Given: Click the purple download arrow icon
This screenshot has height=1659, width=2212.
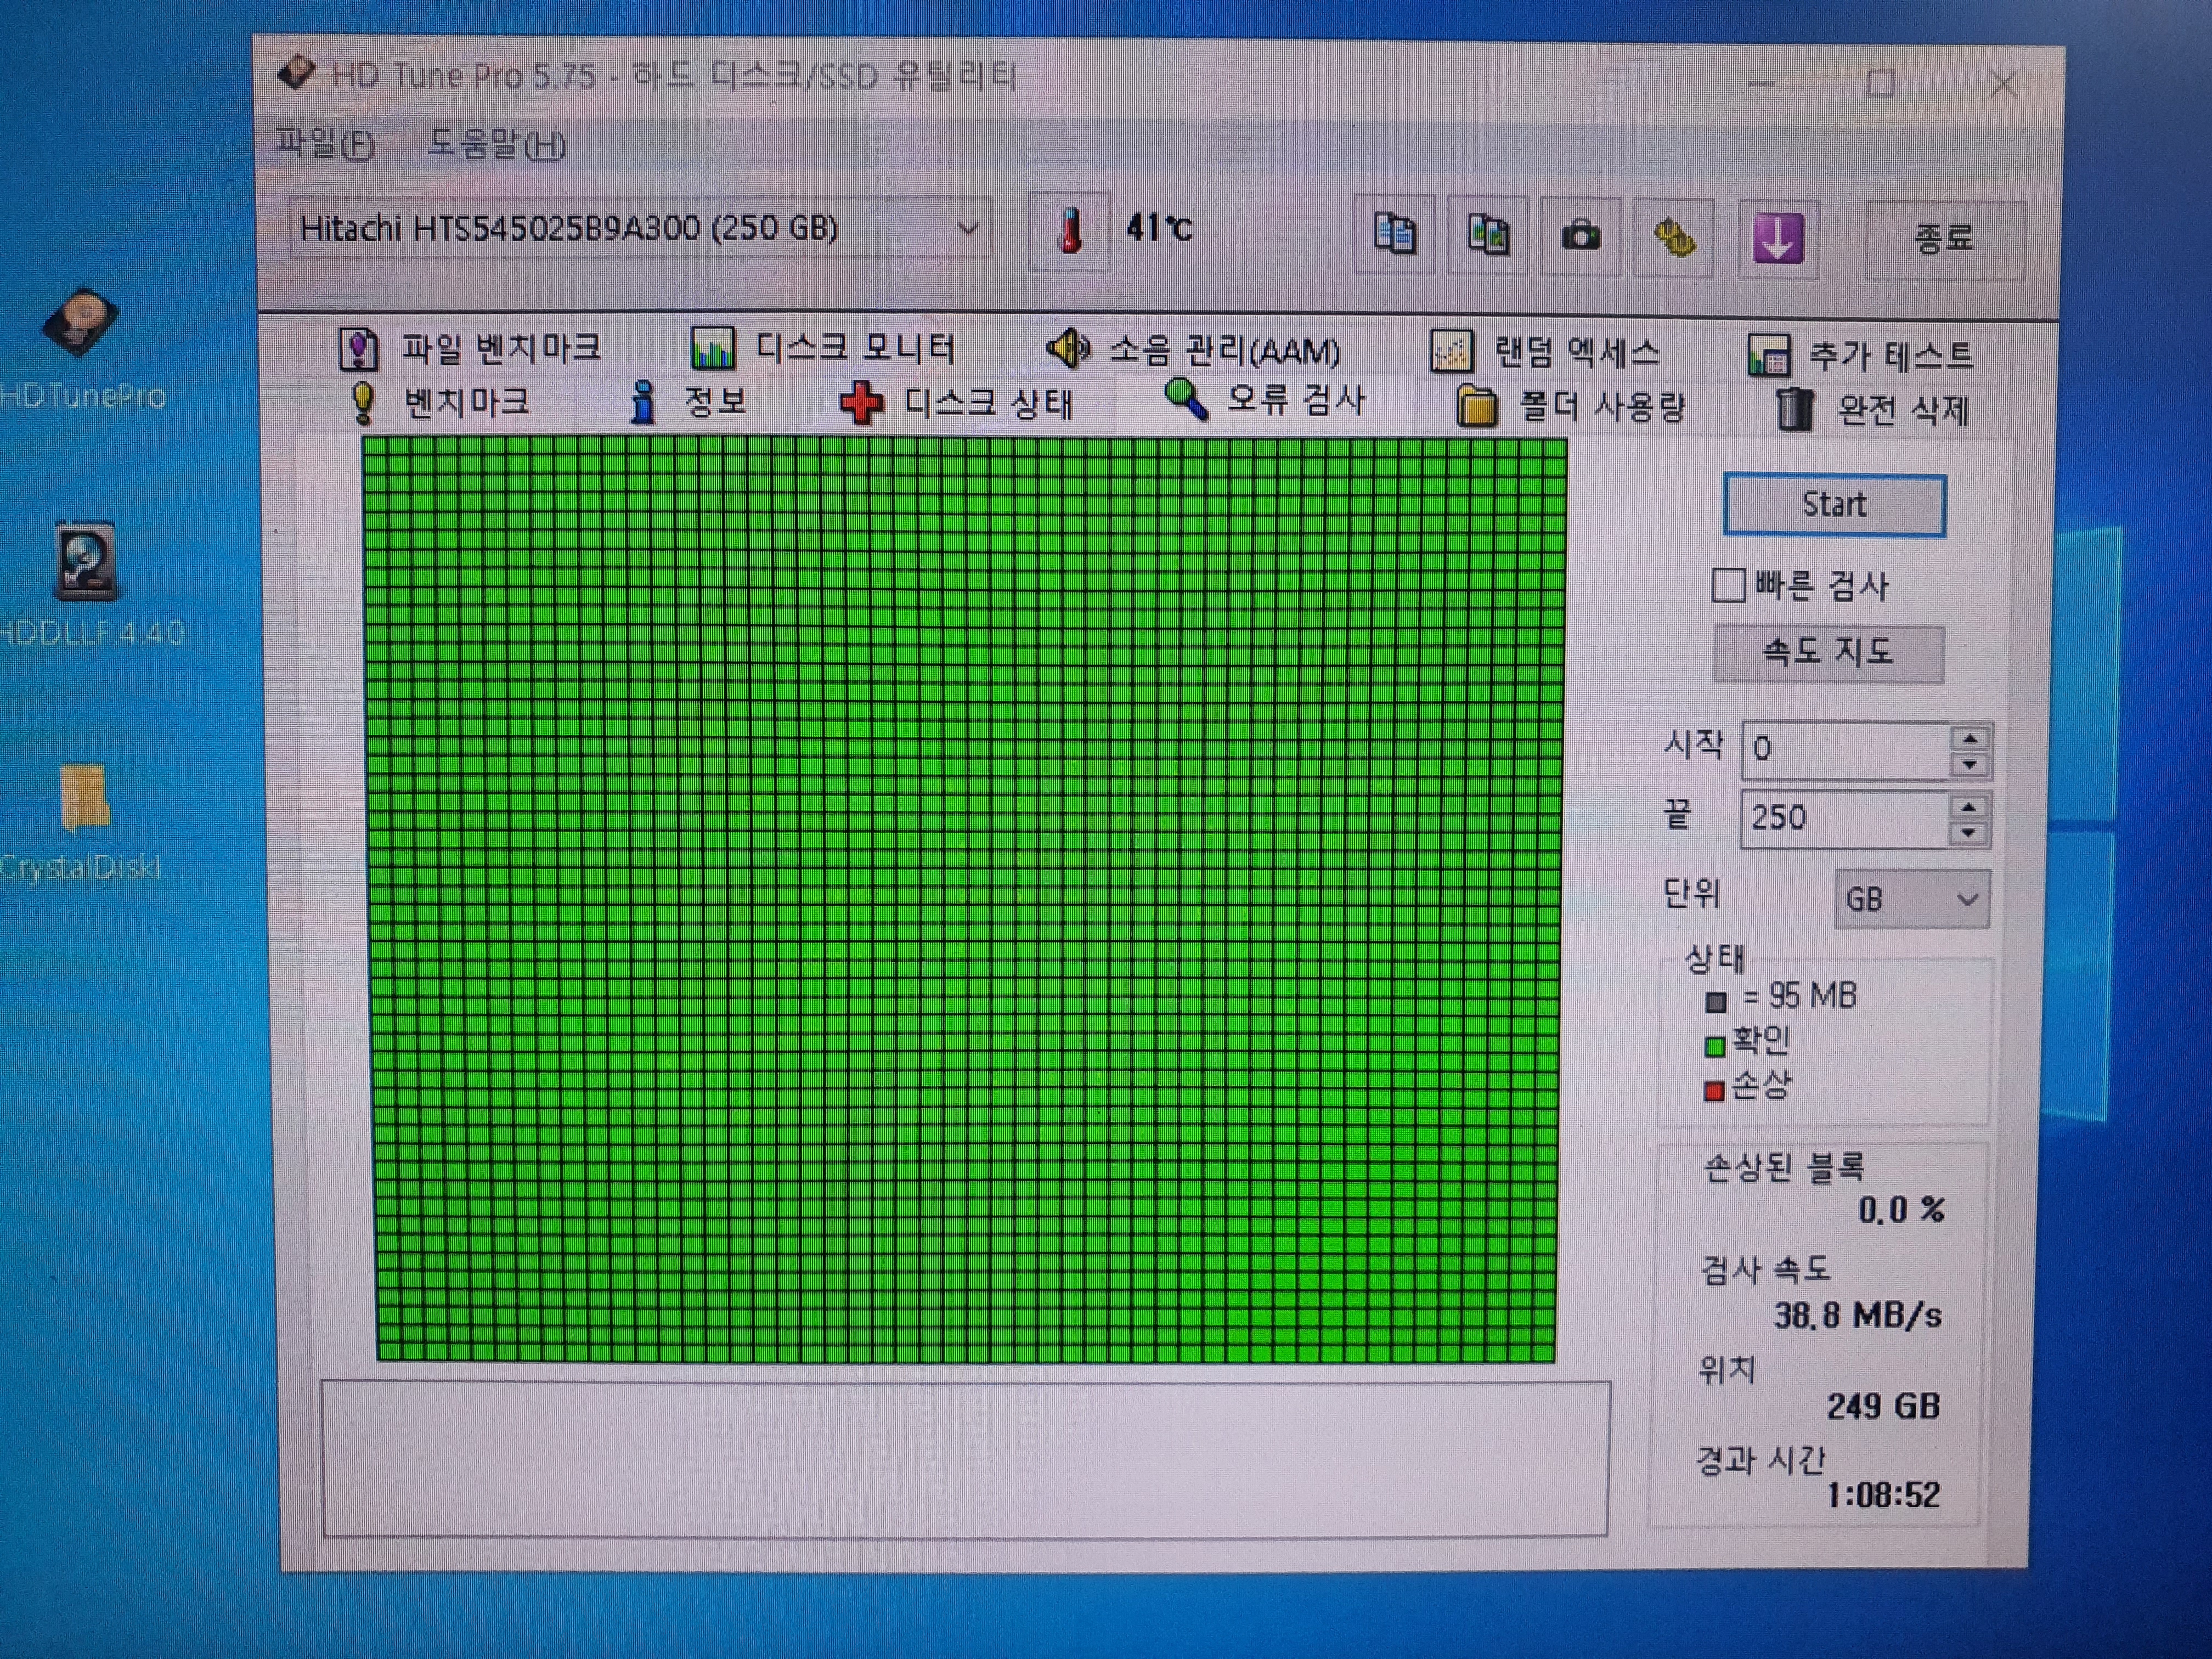Looking at the screenshot, I should pyautogui.click(x=1777, y=239).
